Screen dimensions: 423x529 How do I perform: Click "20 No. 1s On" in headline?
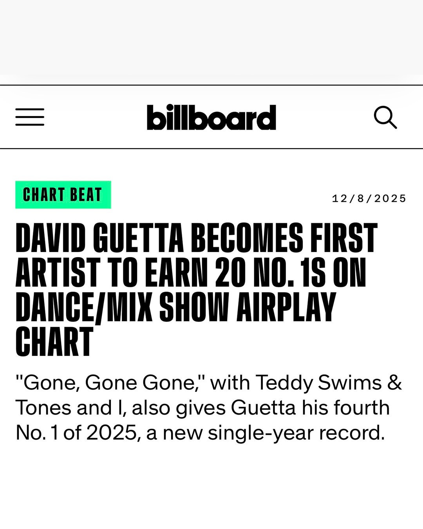coord(290,272)
